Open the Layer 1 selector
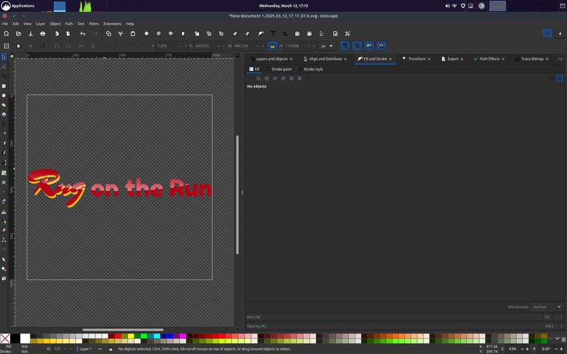This screenshot has height=354, width=567. pyautogui.click(x=85, y=349)
